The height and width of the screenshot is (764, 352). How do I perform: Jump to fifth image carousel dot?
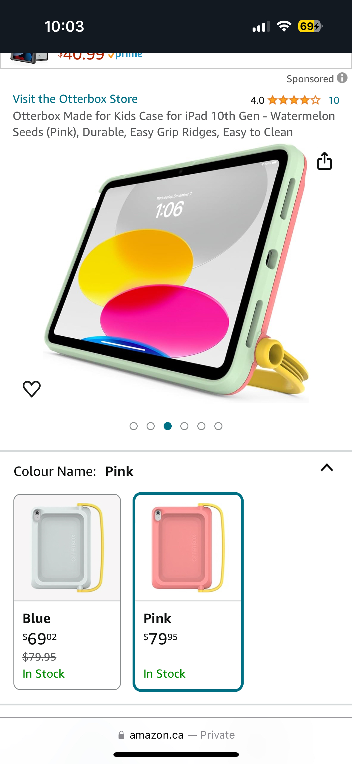point(201,426)
